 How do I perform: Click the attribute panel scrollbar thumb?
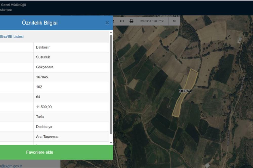[111, 85]
